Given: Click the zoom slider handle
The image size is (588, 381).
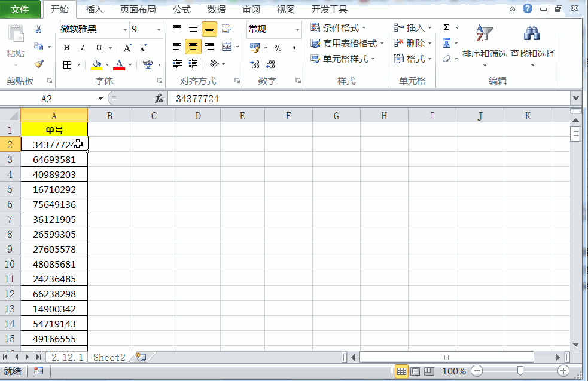Looking at the screenshot, I should 520,371.
